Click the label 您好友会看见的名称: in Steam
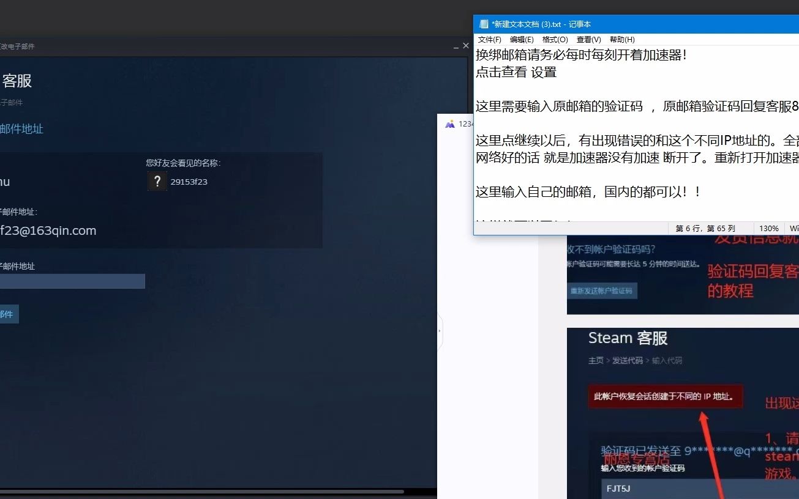This screenshot has width=799, height=499. (x=183, y=163)
